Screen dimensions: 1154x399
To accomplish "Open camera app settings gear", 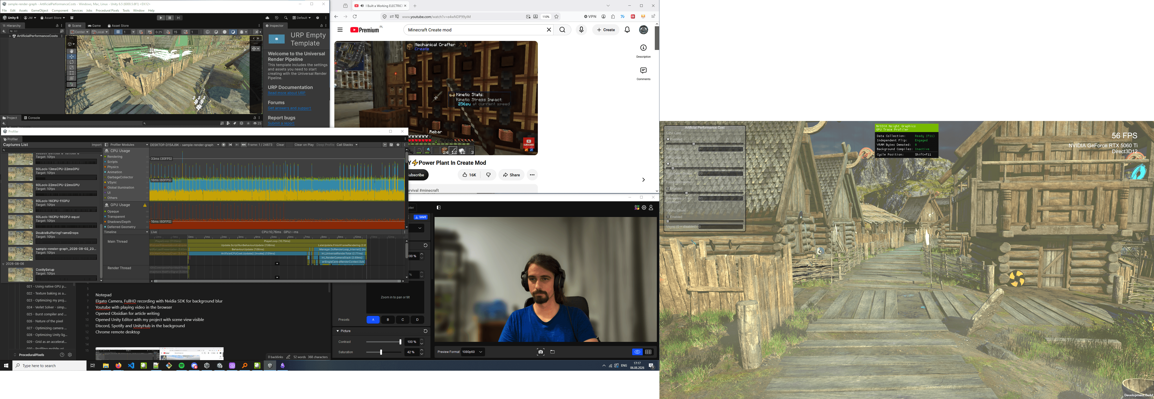I will (644, 208).
